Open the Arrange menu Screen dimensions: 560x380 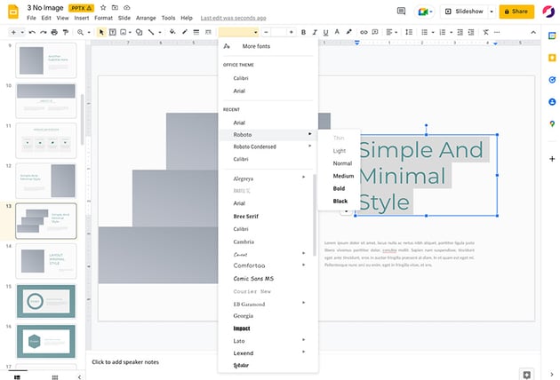tap(146, 18)
